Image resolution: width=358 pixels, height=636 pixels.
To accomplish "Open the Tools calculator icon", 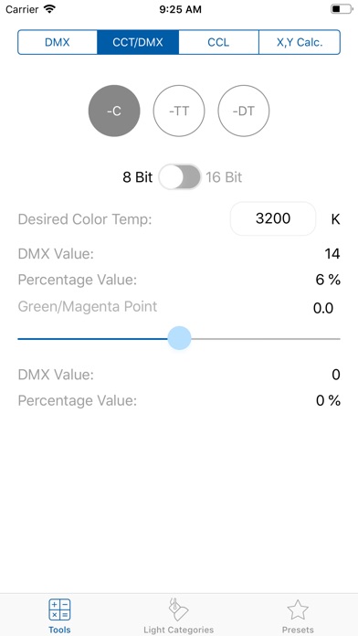I will point(59,609).
